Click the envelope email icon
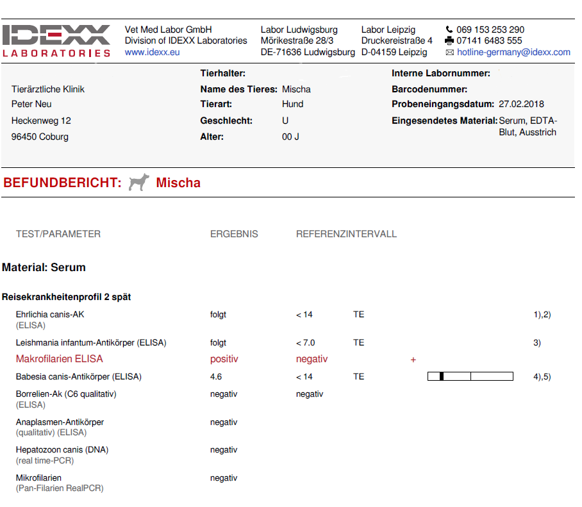 pyautogui.click(x=449, y=53)
